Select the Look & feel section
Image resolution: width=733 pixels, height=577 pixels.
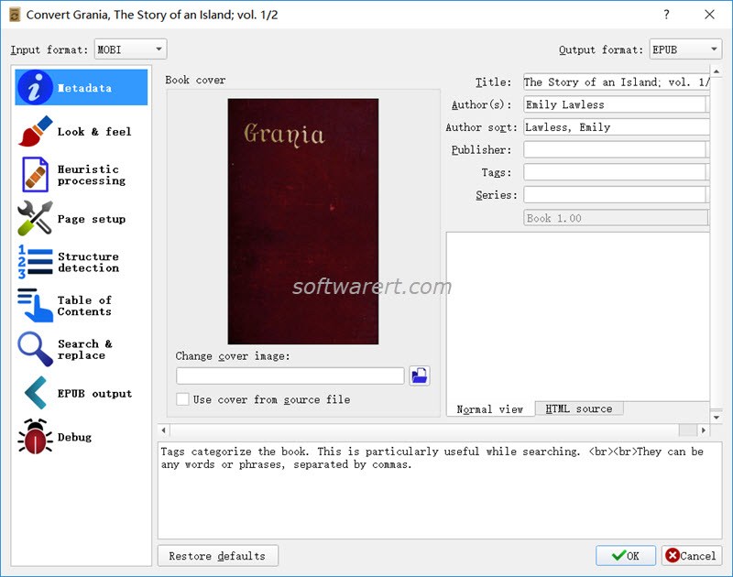click(81, 131)
